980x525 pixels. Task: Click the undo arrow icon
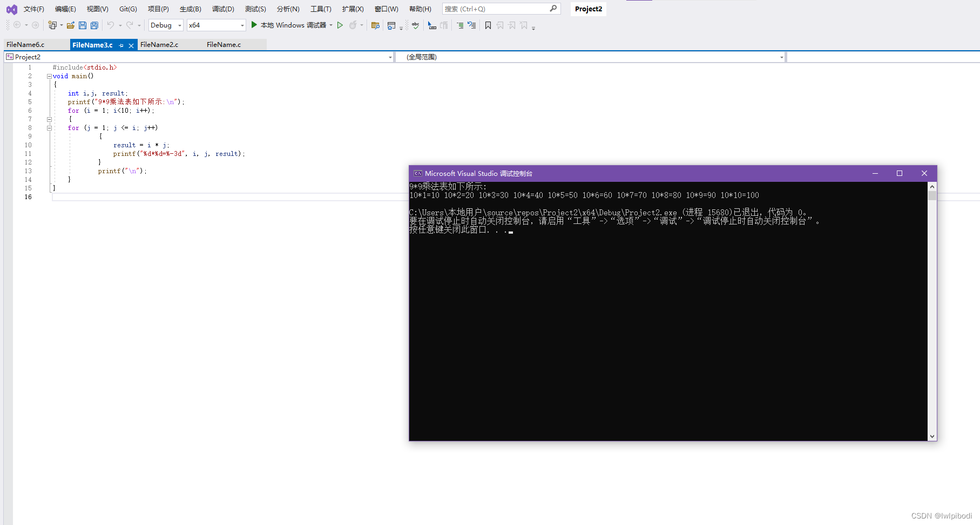[x=111, y=25]
